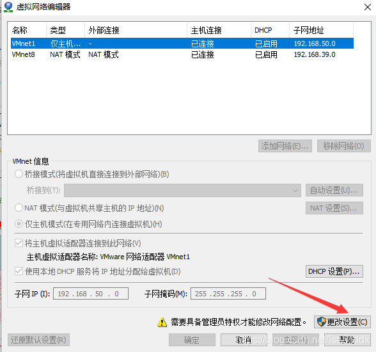This screenshot has width=376, height=352.
Task: Click the DHCP column header
Action: 270,30
